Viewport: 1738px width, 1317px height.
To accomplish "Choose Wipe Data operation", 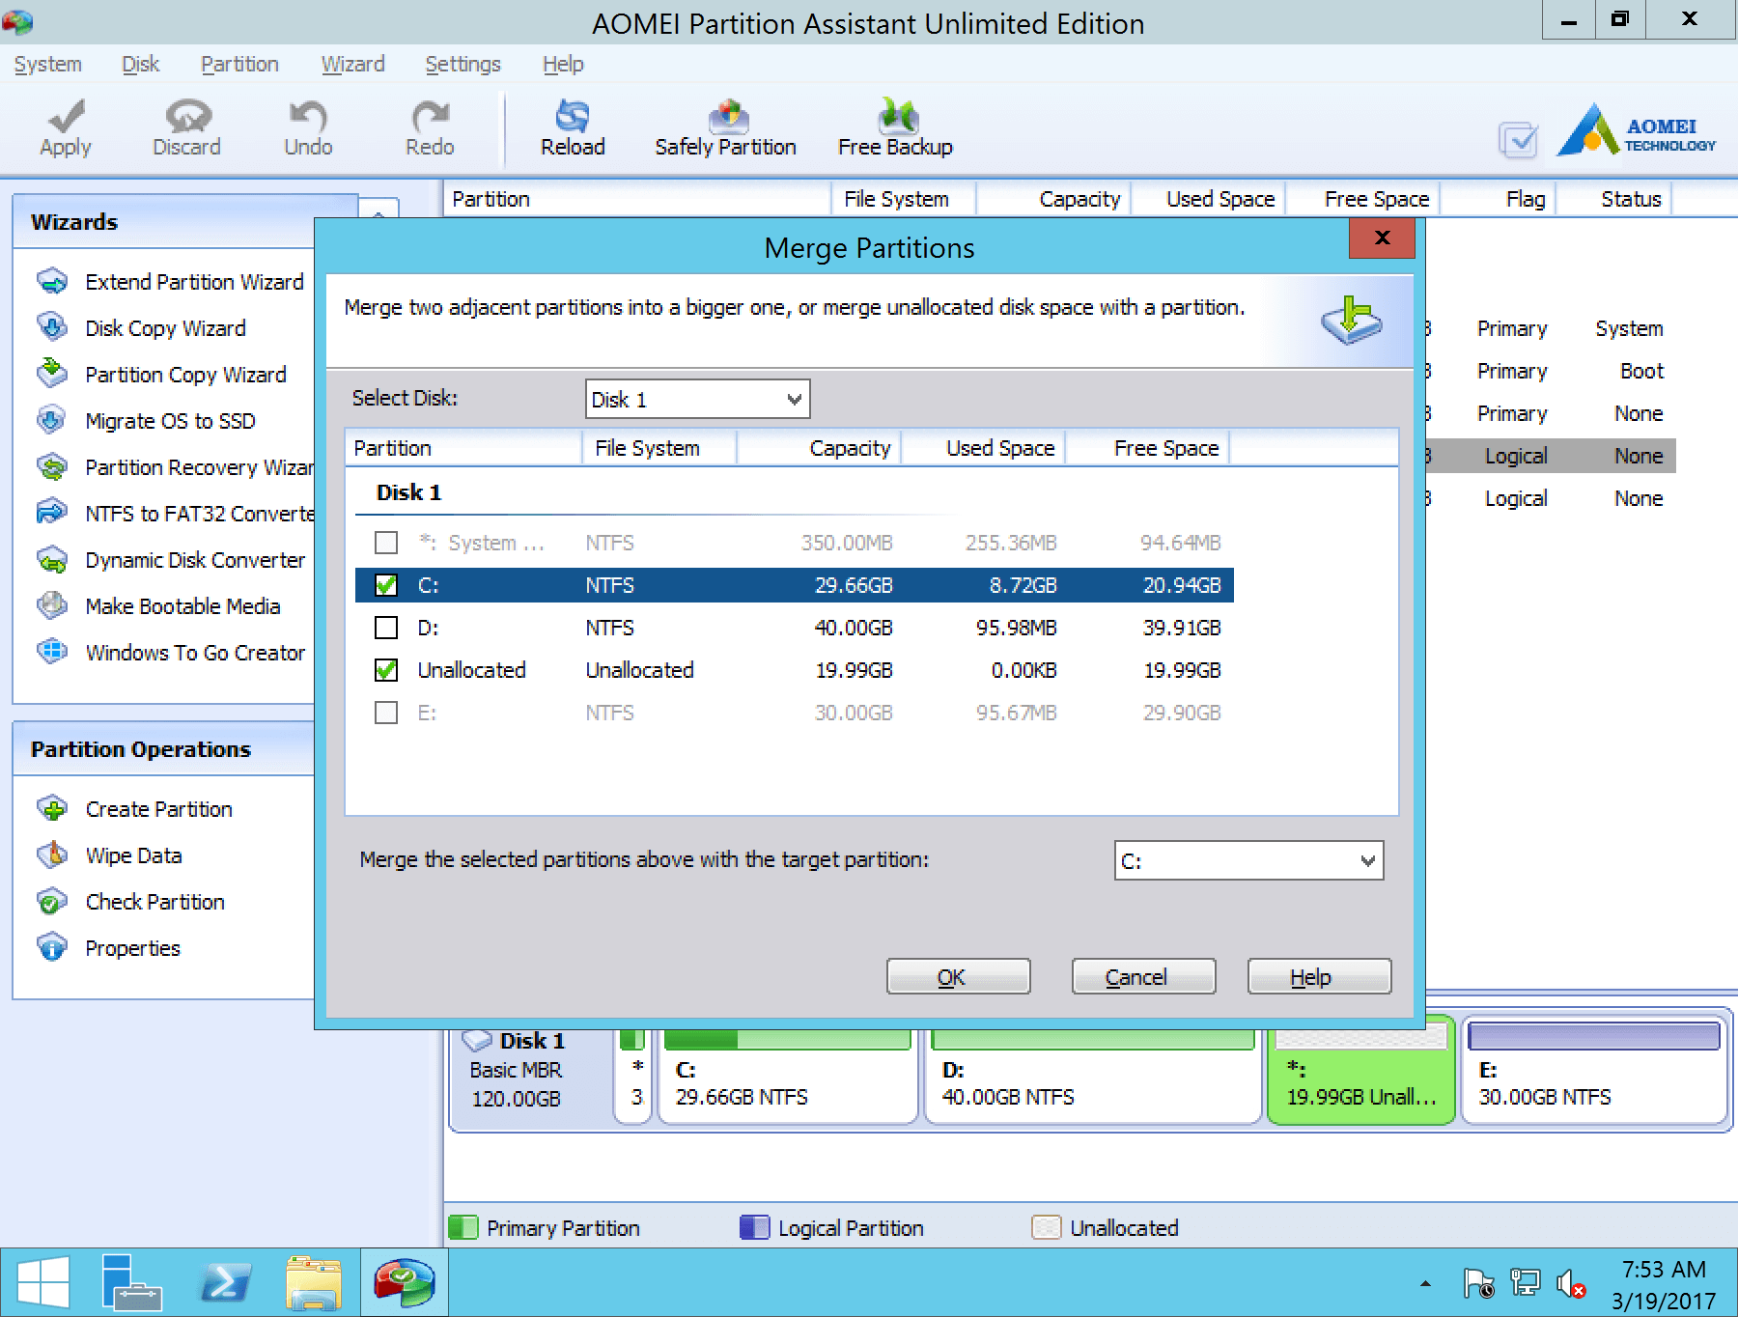I will coord(109,855).
